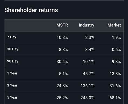Select Industry 5 Year return 248.0%
Viewport: 128px width, 104px height.
coord(87,98)
